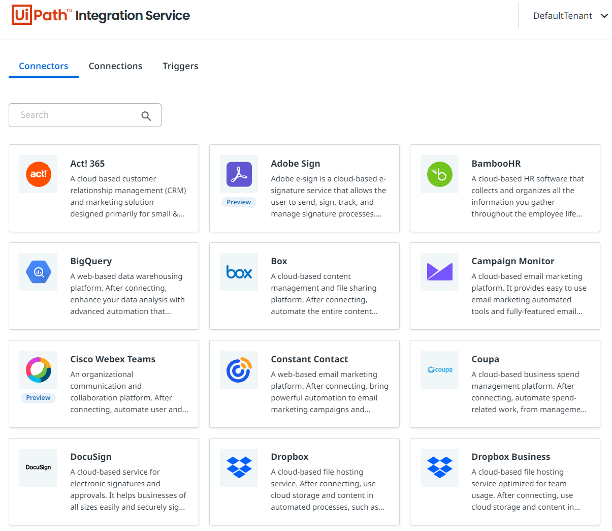The width and height of the screenshot is (612, 531).
Task: Click the Coupa description text
Action: [x=529, y=392]
